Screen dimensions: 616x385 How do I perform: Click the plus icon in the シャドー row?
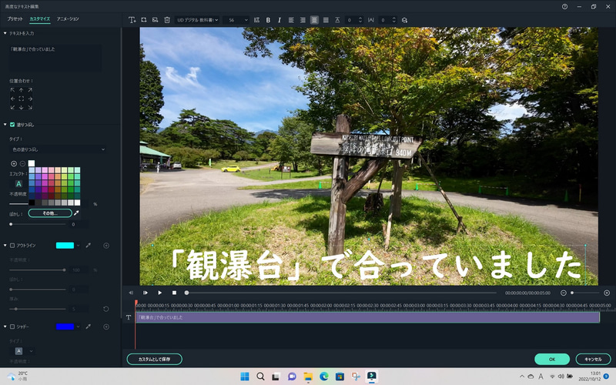click(x=106, y=326)
